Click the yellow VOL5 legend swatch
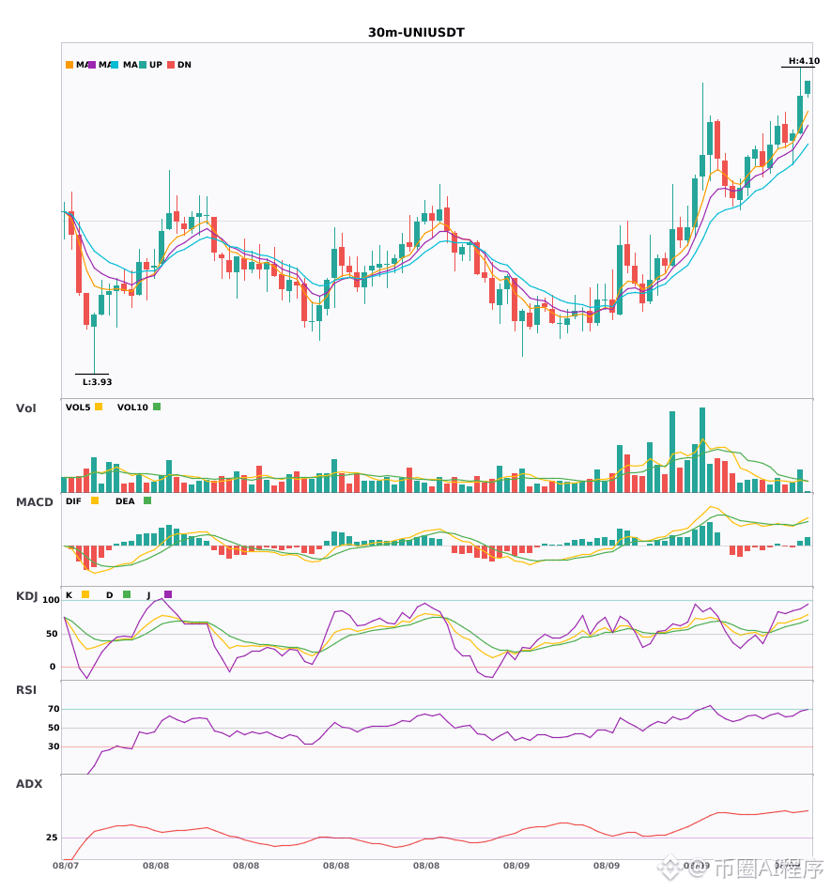The height and width of the screenshot is (892, 831). click(x=99, y=407)
